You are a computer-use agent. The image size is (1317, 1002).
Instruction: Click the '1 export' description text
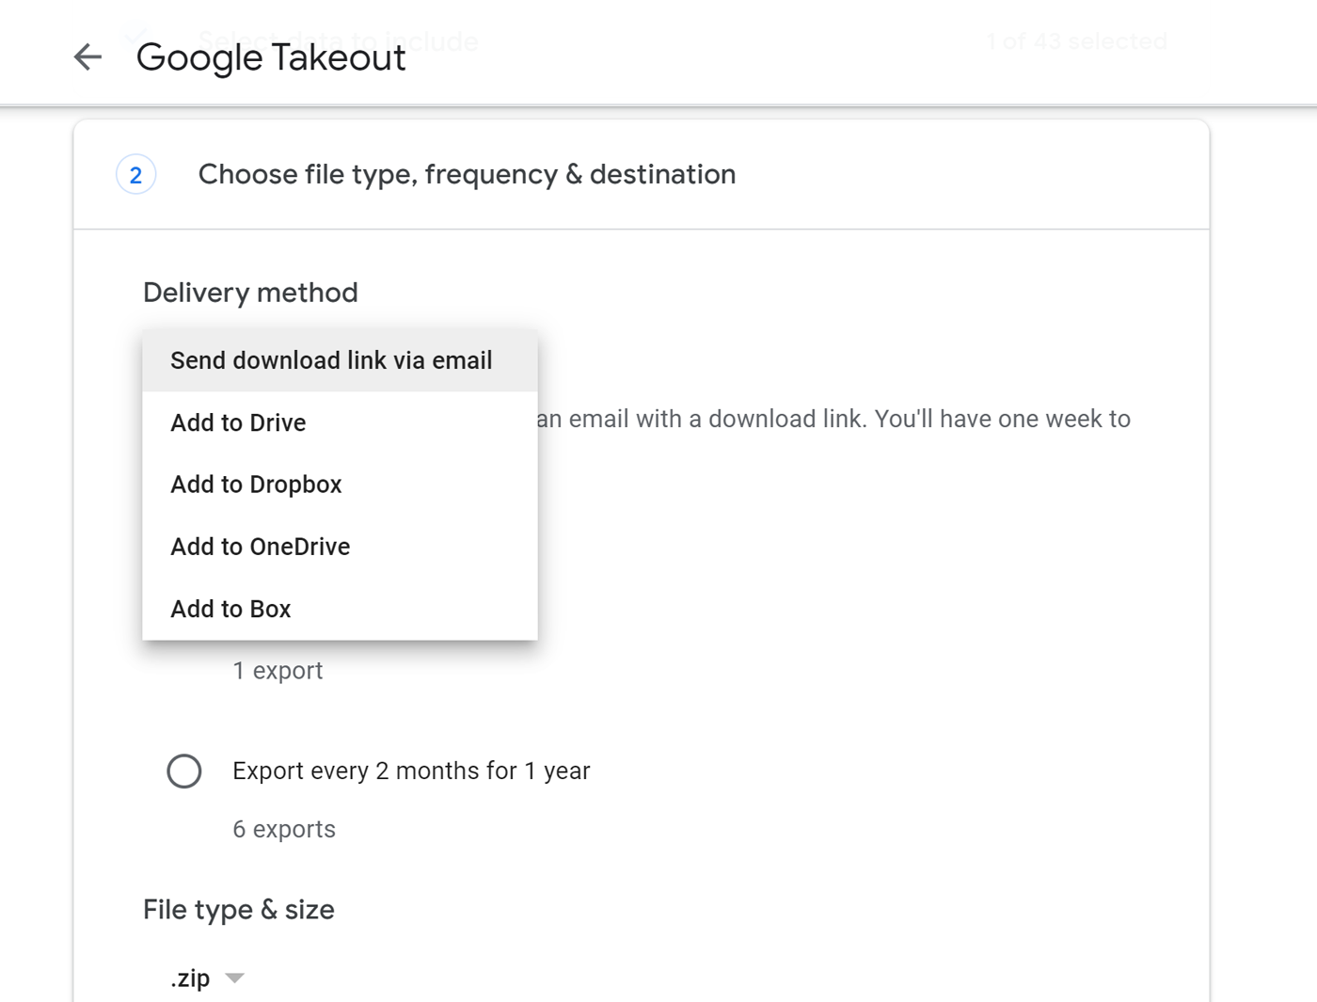tap(278, 671)
